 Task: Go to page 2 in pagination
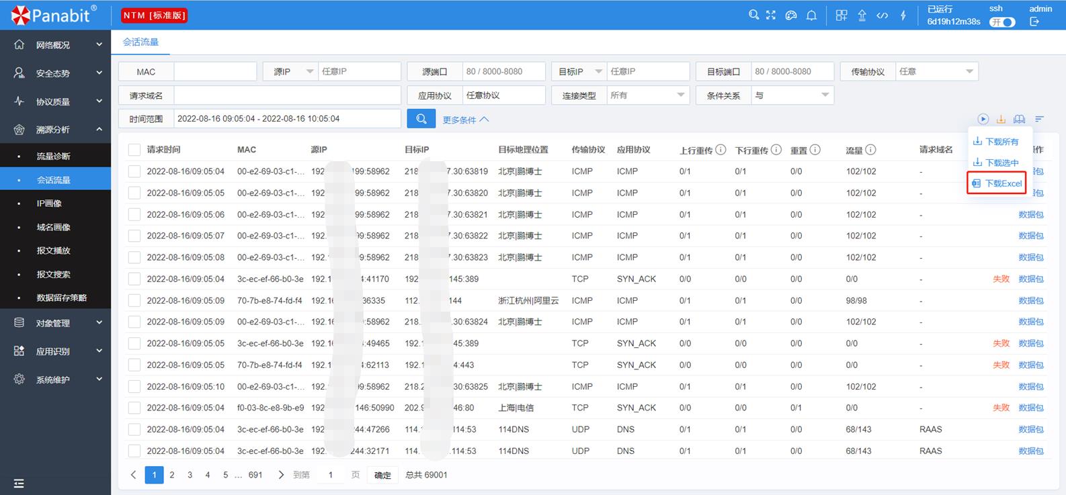pyautogui.click(x=172, y=475)
